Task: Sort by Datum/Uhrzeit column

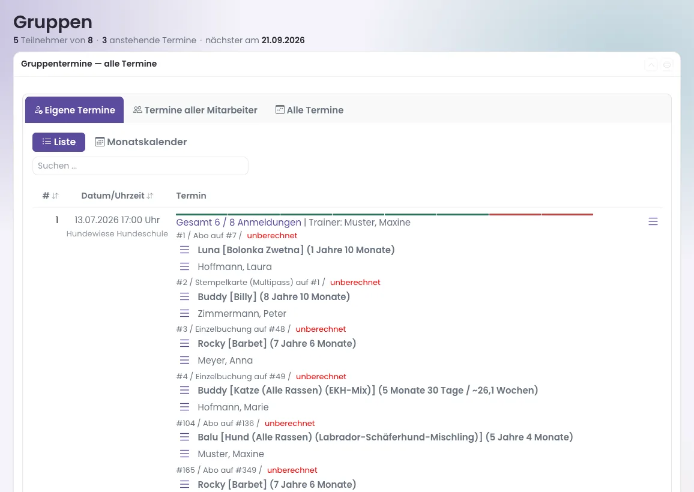Action: [x=117, y=196]
